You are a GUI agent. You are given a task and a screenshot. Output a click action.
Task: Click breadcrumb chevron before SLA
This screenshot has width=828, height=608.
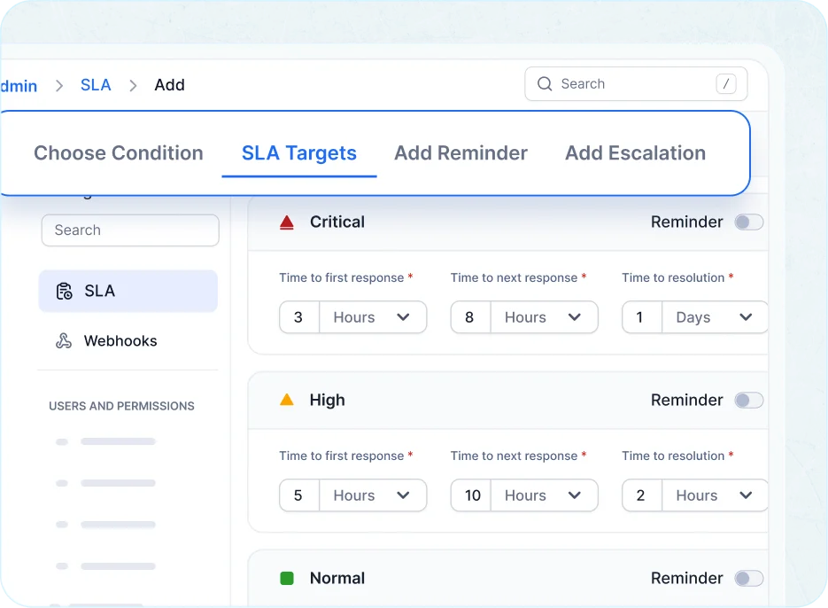(x=59, y=85)
